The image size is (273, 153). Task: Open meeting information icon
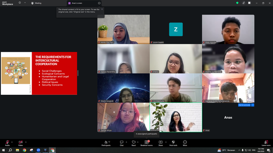(20, 3)
